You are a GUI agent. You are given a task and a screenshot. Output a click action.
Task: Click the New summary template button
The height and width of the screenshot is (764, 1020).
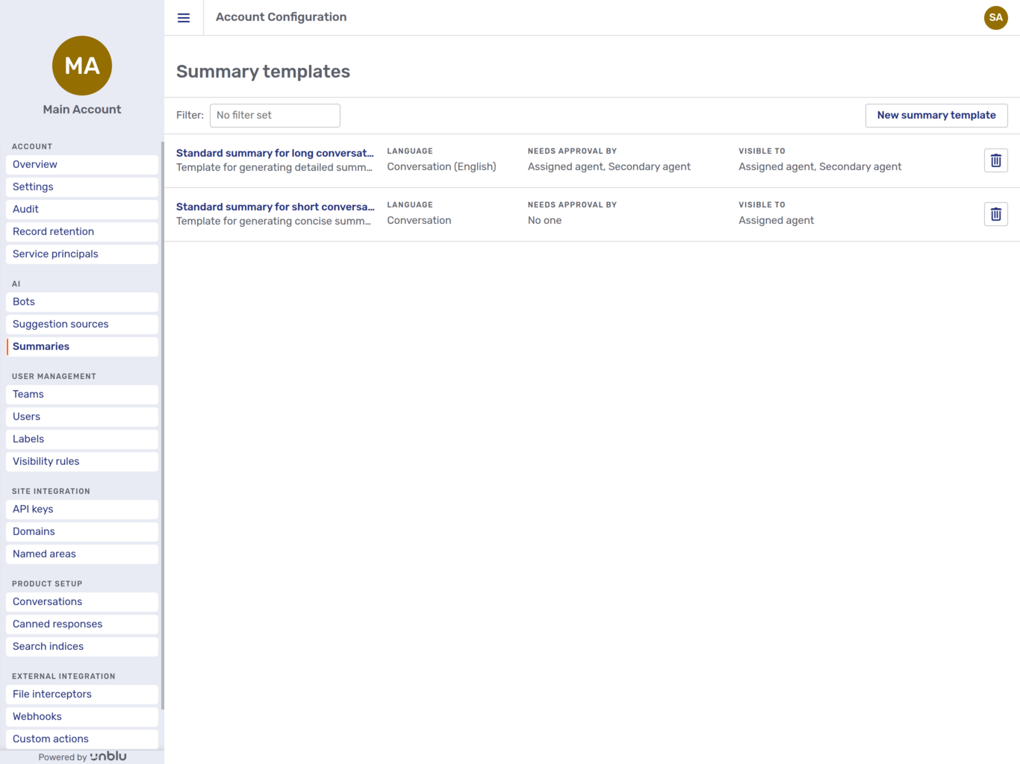tap(936, 115)
